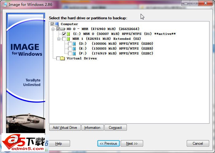Click the blue volume icon for D:
Viewport: 215px width, 153px height.
[74, 44]
